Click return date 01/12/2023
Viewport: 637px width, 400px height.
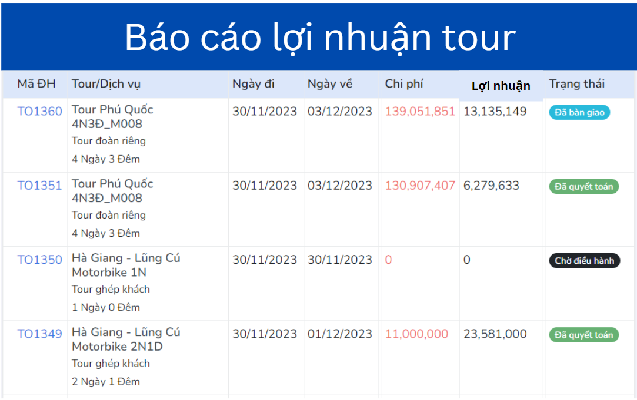pyautogui.click(x=339, y=334)
